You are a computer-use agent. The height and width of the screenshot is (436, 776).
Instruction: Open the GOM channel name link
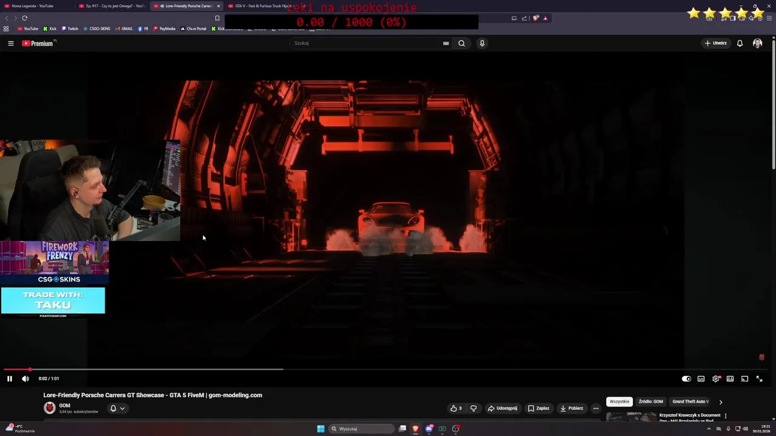pos(64,406)
